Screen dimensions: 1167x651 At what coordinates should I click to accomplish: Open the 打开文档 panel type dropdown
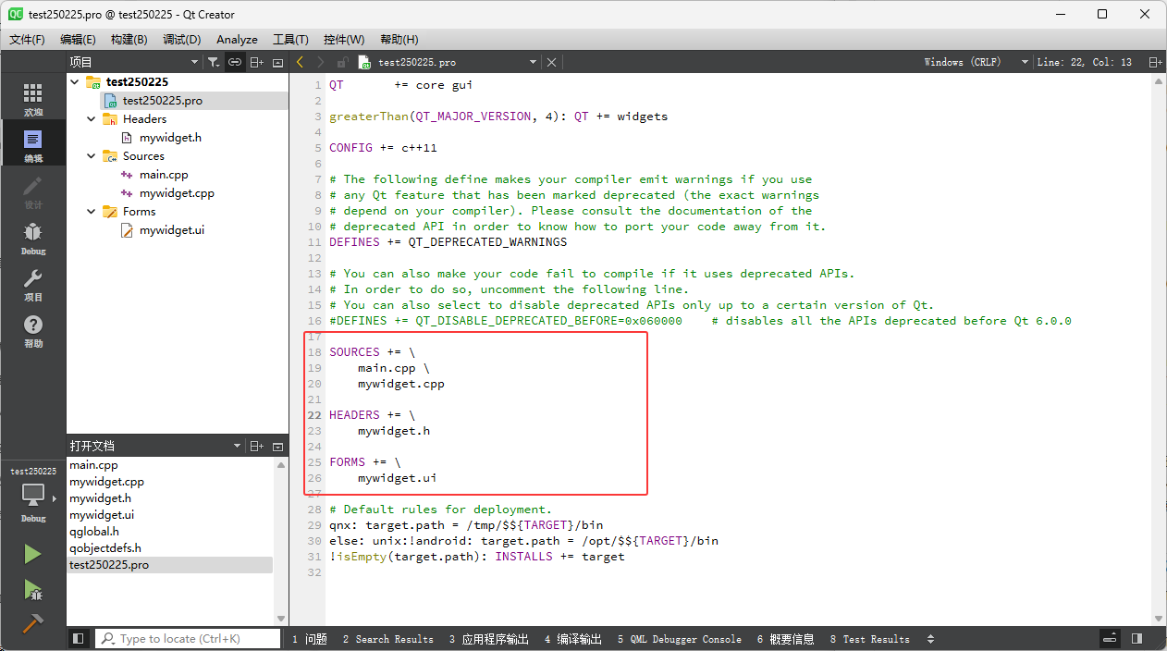click(x=155, y=447)
